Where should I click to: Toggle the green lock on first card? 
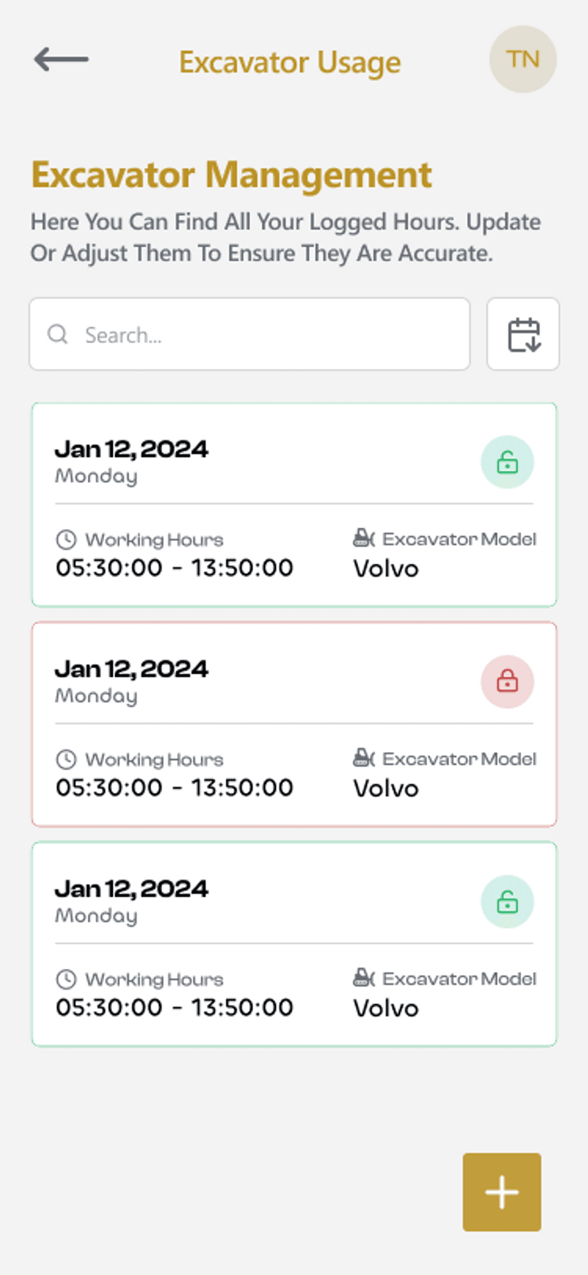[507, 462]
